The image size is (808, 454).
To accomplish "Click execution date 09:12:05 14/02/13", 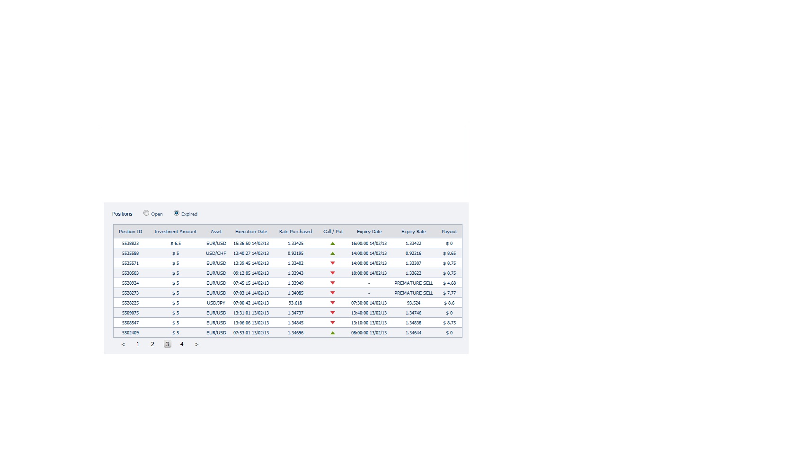I will click(251, 273).
